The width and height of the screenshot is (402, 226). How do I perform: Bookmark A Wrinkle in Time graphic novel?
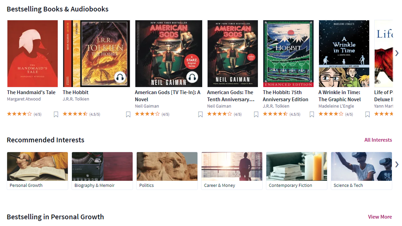pyautogui.click(x=367, y=115)
